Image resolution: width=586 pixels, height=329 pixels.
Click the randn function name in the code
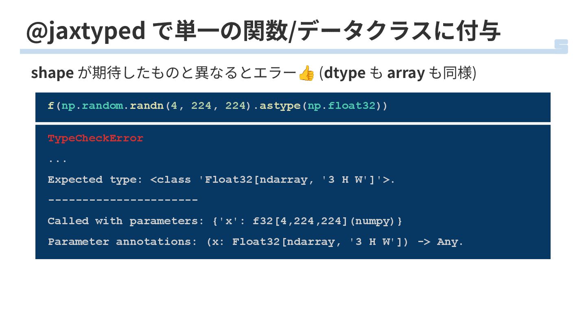pos(146,106)
